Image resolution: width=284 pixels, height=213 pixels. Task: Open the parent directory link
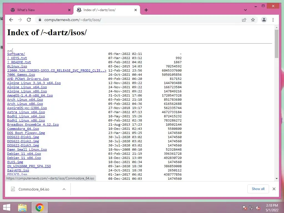10,50
